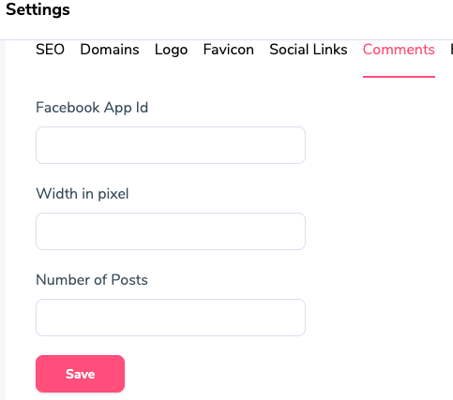The image size is (453, 400).
Task: Click the Facebook App Id label
Action: coord(92,108)
